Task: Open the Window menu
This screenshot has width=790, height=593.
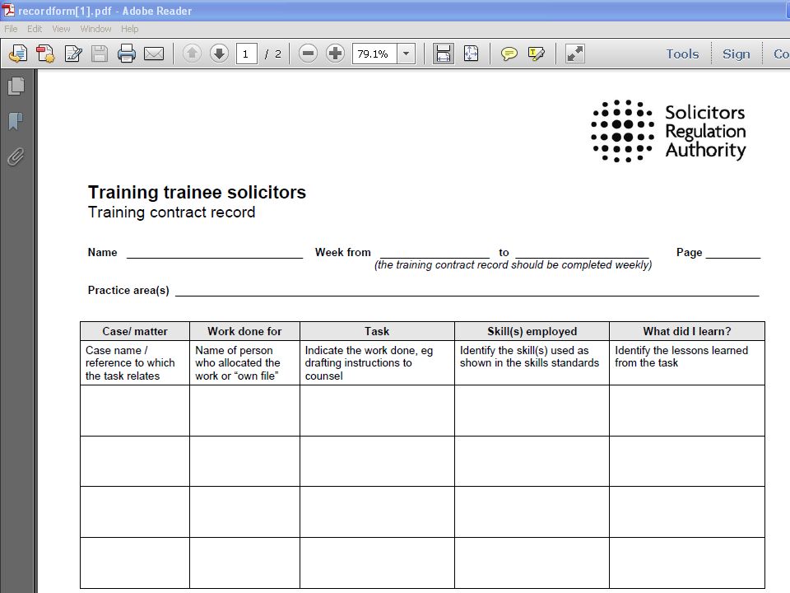Action: coord(95,29)
